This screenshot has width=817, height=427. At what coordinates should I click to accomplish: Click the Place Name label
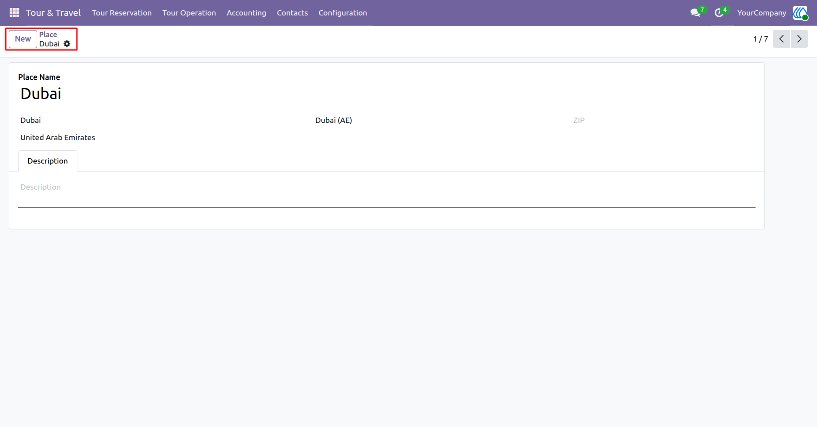[x=39, y=77]
